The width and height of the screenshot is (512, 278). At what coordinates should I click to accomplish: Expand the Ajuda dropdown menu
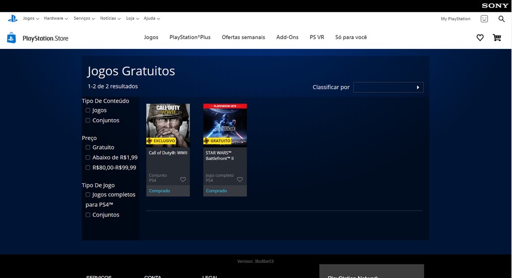[x=152, y=18]
